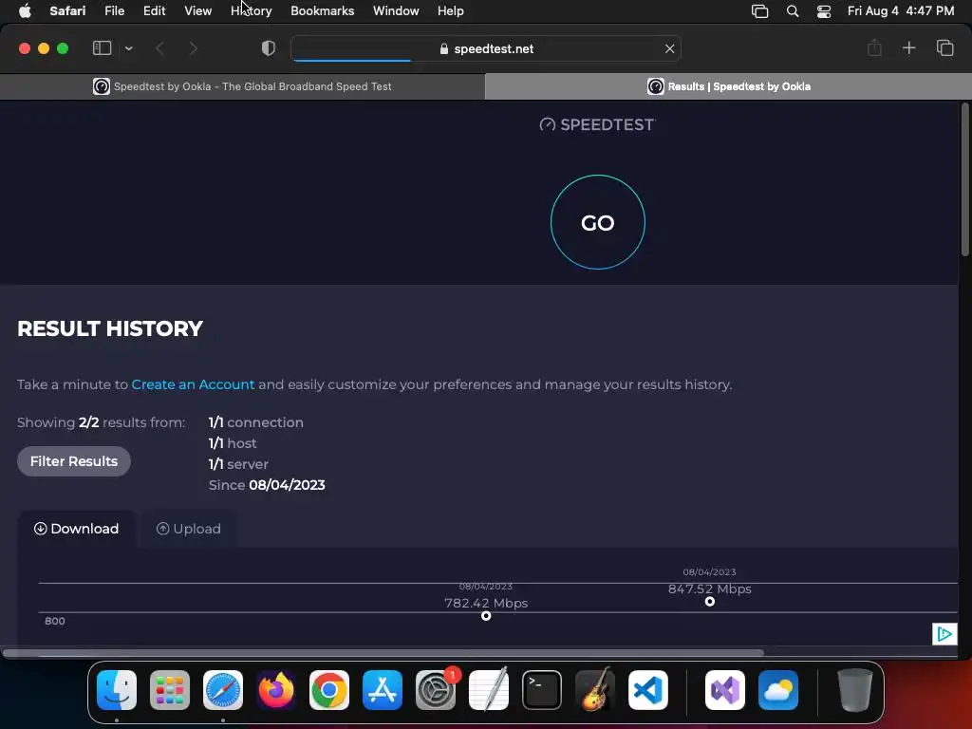Open the Share menu

(874, 47)
